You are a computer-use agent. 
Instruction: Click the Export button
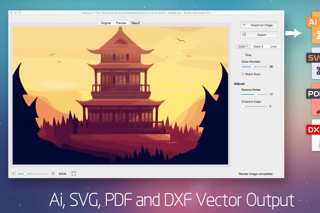259,35
